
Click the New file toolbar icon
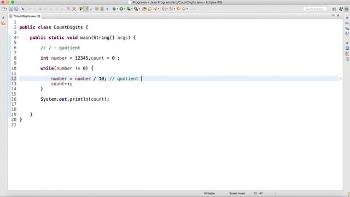tap(3, 9)
